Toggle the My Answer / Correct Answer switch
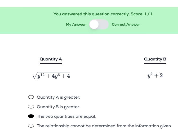Image resolution: width=178 pixels, height=131 pixels. point(99,24)
